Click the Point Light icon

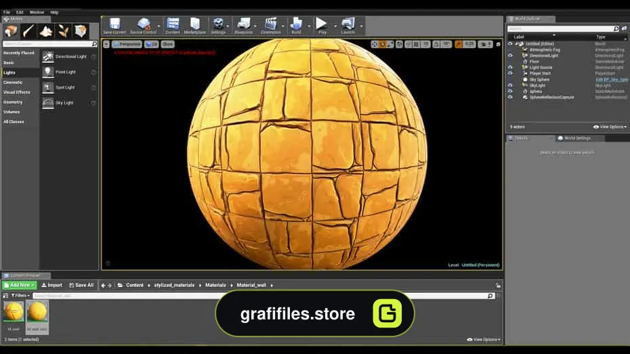pos(48,72)
